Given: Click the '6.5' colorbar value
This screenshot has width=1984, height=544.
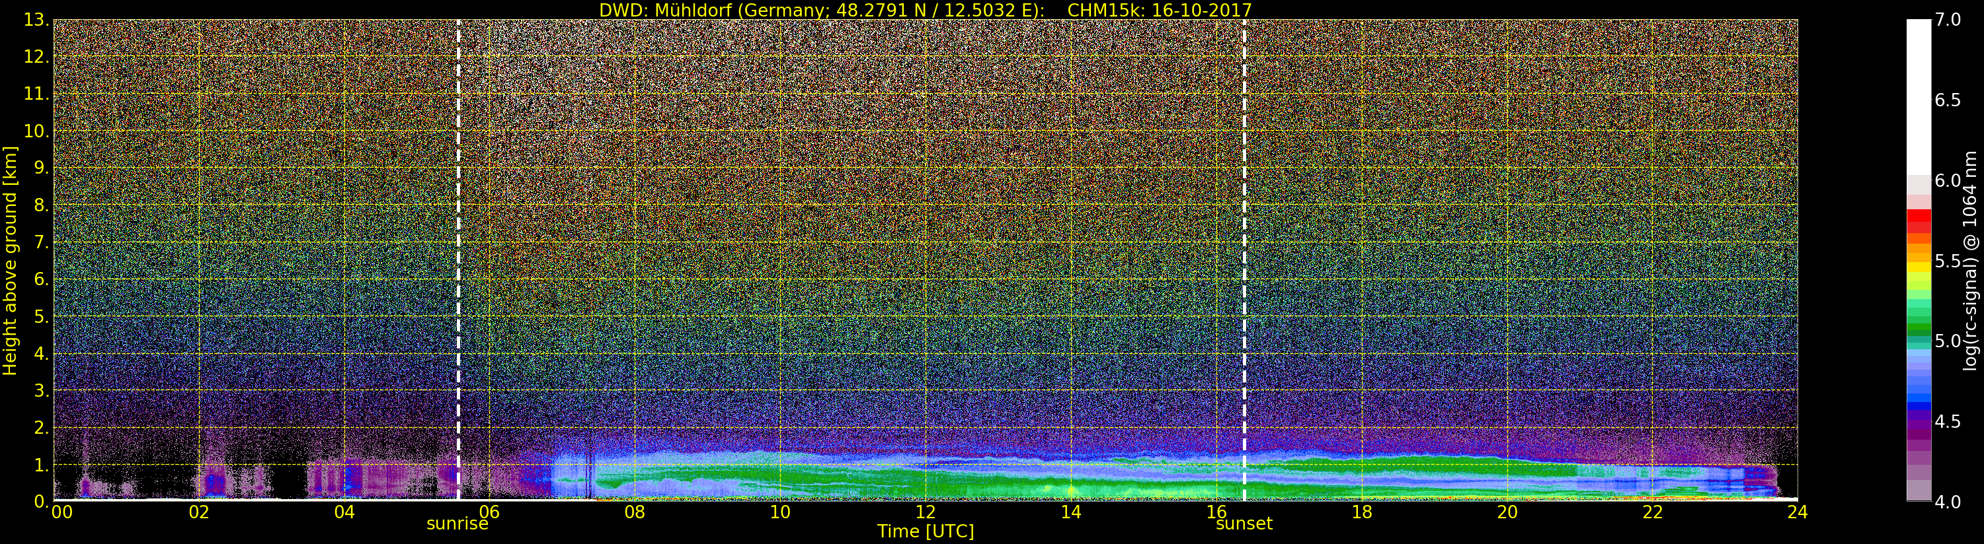Looking at the screenshot, I should [1948, 101].
